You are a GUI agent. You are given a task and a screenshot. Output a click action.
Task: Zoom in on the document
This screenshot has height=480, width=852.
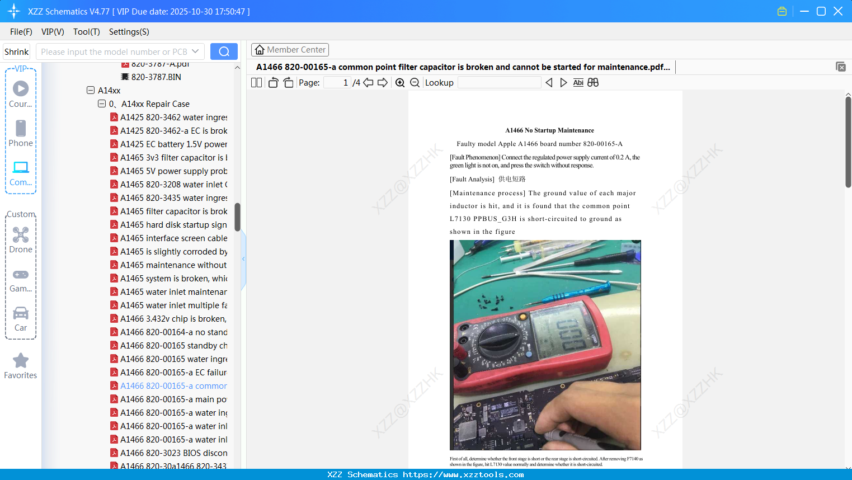400,83
